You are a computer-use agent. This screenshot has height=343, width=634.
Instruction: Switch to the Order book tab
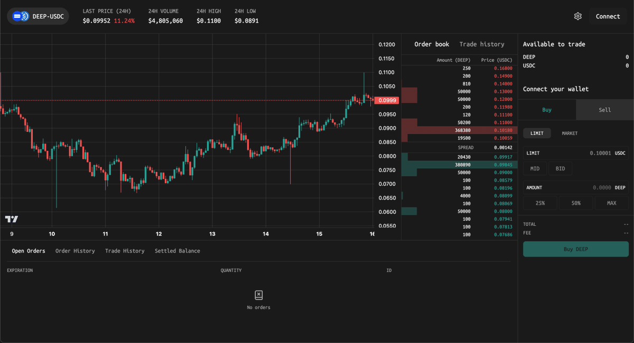pos(432,44)
